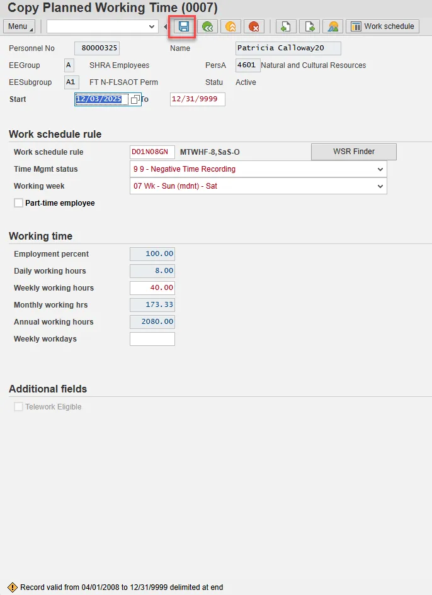
Task: Open the Working week dropdown
Action: [x=380, y=186]
